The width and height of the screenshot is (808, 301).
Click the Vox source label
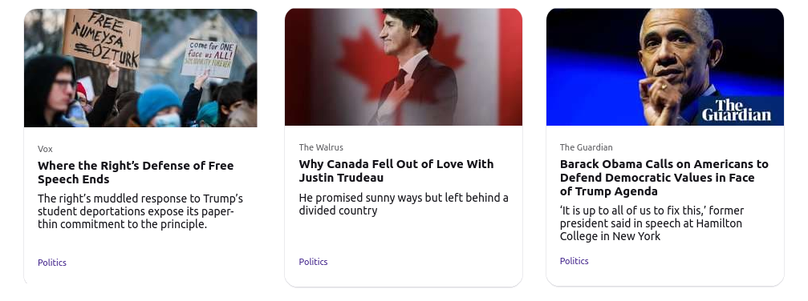[x=45, y=149]
